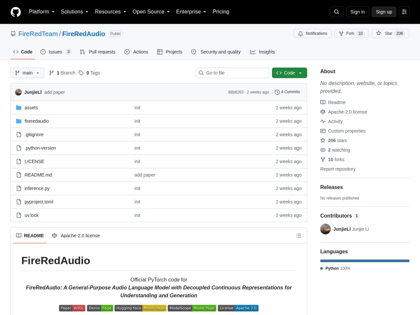The height and width of the screenshot is (315, 420).
Task: View the 4 Commits history
Action: [287, 92]
